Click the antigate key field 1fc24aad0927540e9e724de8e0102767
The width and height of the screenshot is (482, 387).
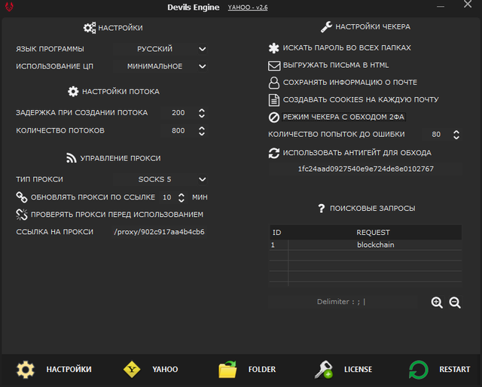pyautogui.click(x=366, y=169)
